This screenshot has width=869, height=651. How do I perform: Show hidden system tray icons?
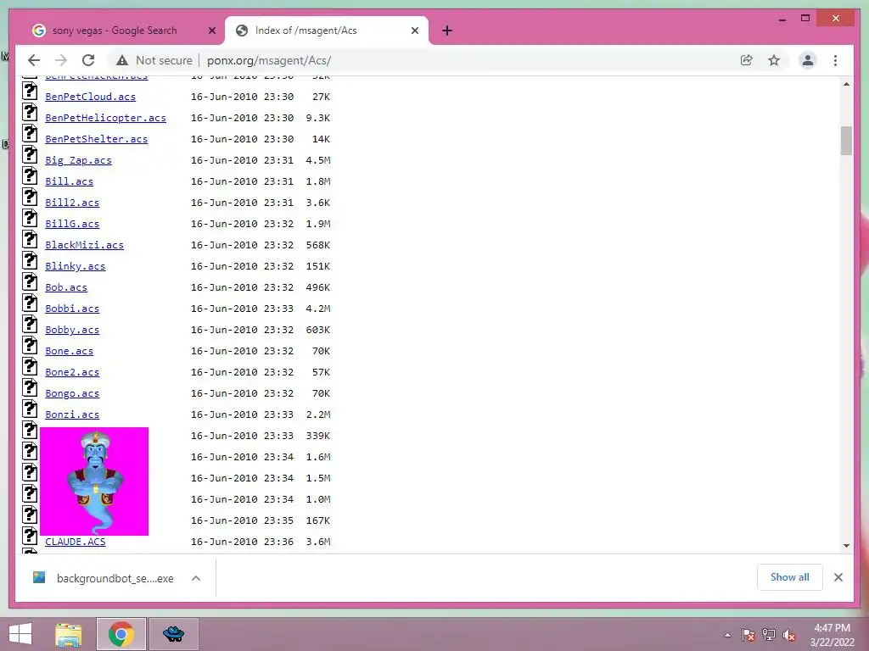(x=727, y=635)
